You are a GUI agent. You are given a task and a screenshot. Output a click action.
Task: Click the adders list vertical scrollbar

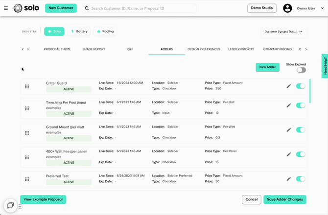[x=310, y=91]
